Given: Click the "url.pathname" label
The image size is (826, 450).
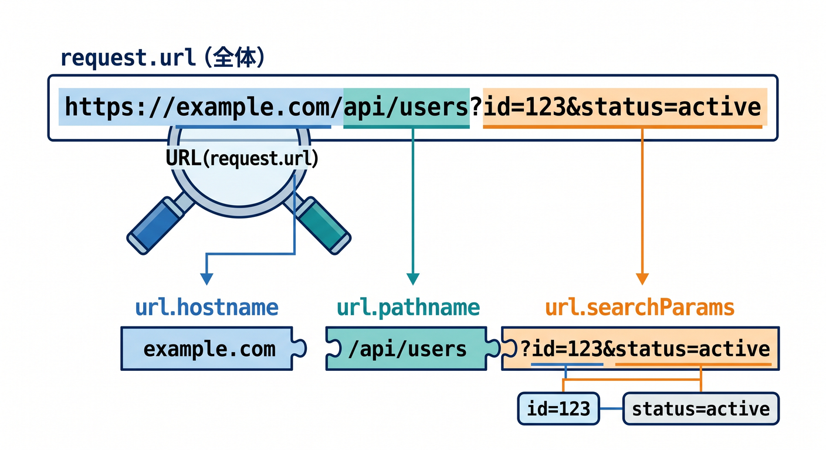Looking at the screenshot, I should pos(408,307).
